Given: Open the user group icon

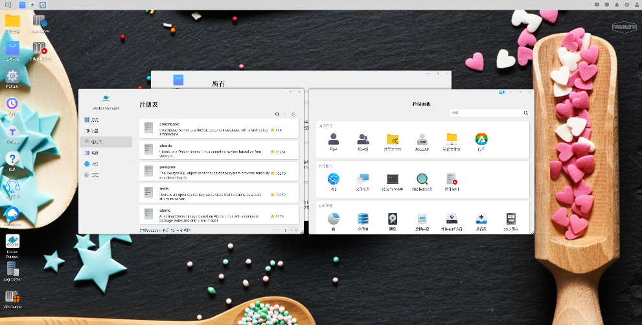Looking at the screenshot, I should click(363, 139).
